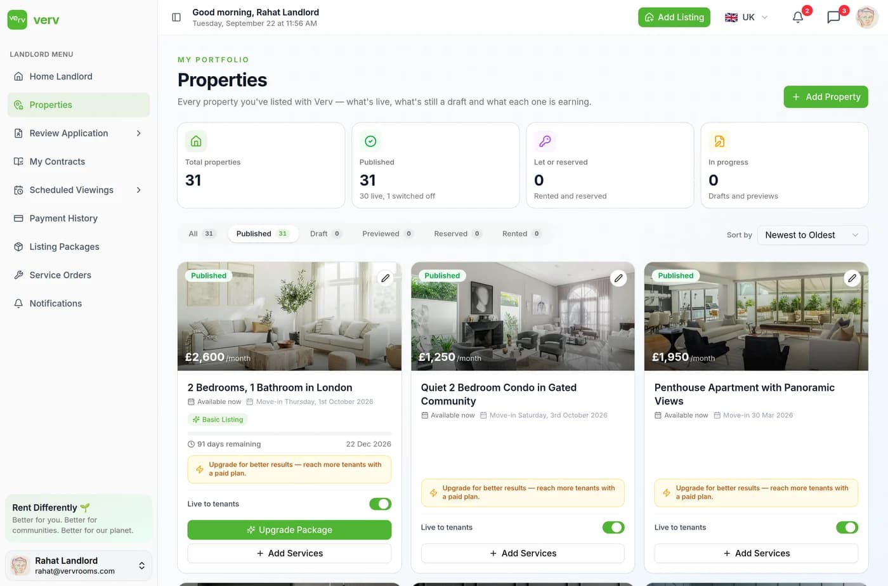888x586 pixels.
Task: Open Home Landlord menu item
Action: (x=79, y=76)
